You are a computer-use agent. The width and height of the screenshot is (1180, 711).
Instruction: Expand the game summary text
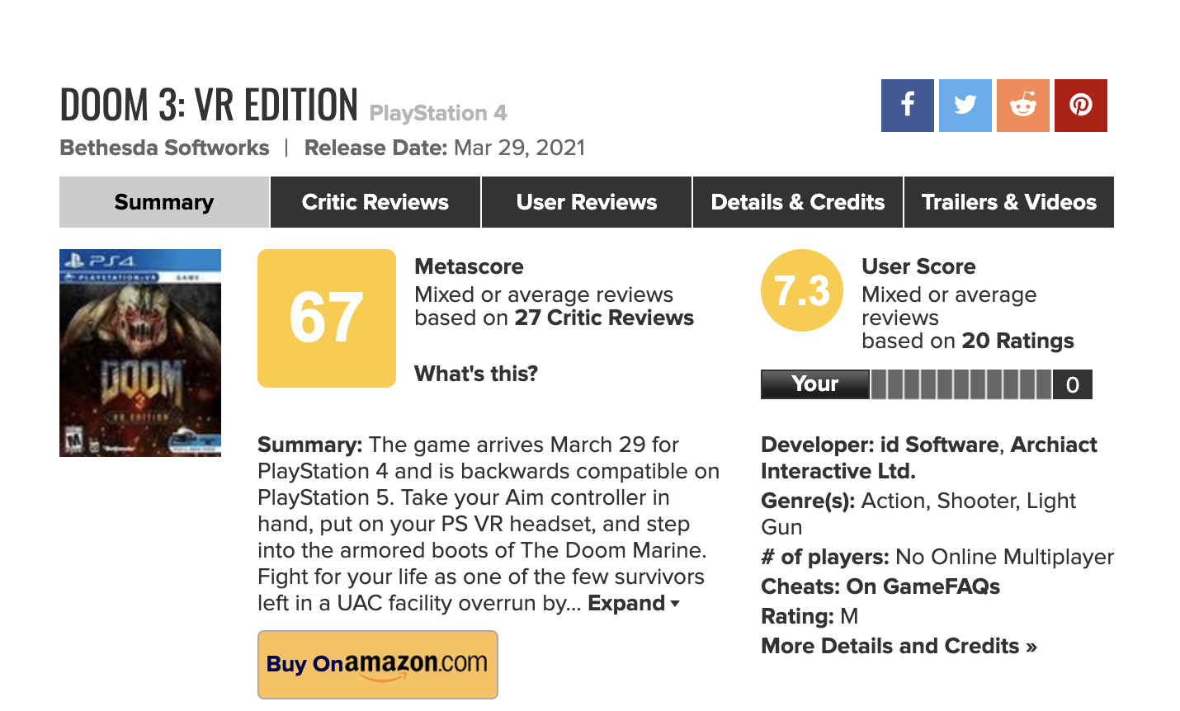pos(633,604)
